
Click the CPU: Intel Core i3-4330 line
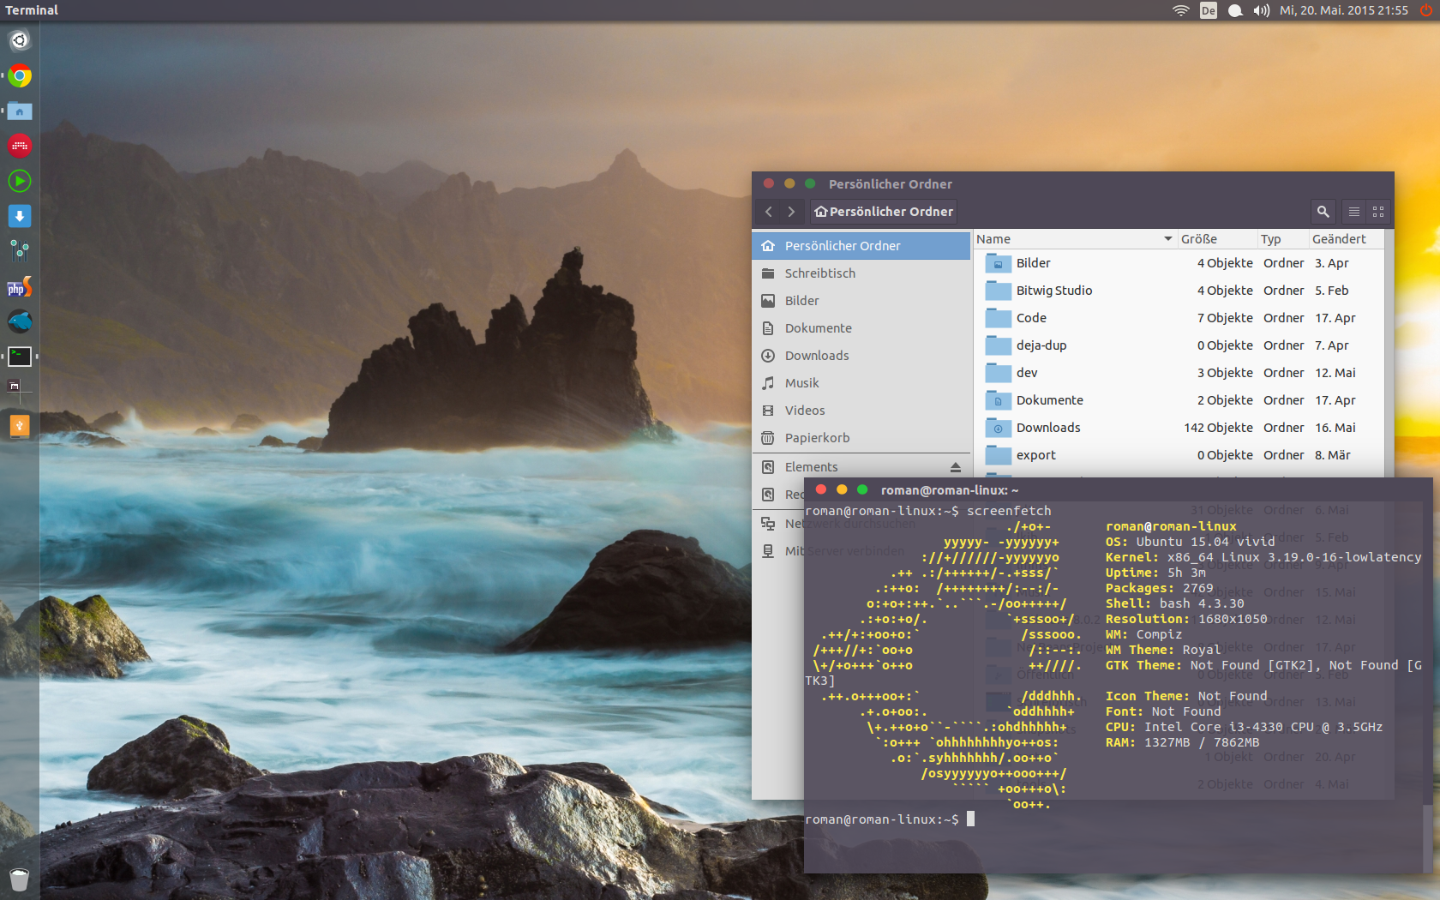pos(1244,727)
